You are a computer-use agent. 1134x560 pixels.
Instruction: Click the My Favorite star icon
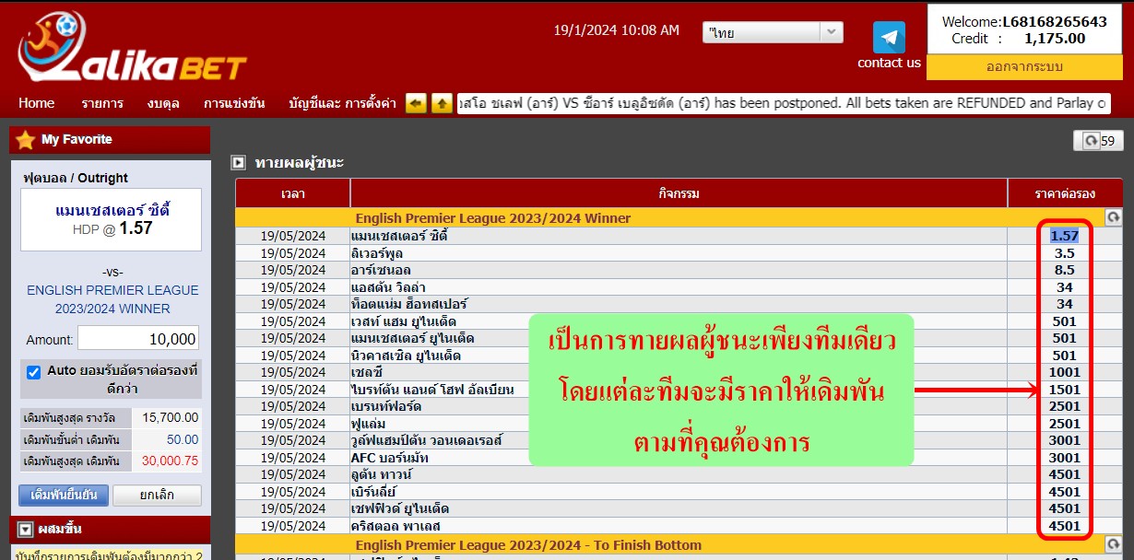pyautogui.click(x=25, y=140)
